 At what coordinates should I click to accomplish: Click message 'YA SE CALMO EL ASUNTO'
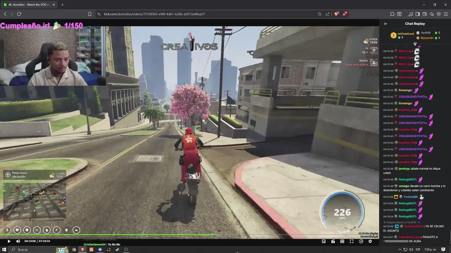click(414, 228)
